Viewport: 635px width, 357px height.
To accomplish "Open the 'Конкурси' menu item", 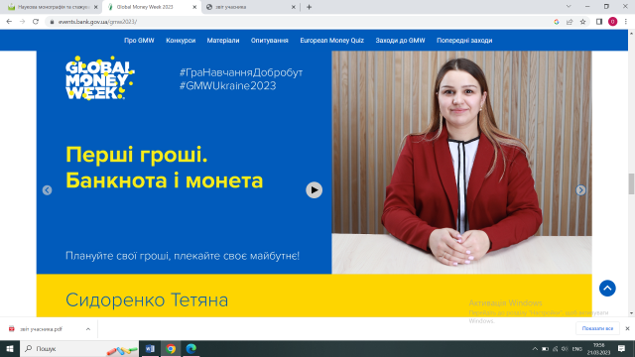I will click(181, 41).
